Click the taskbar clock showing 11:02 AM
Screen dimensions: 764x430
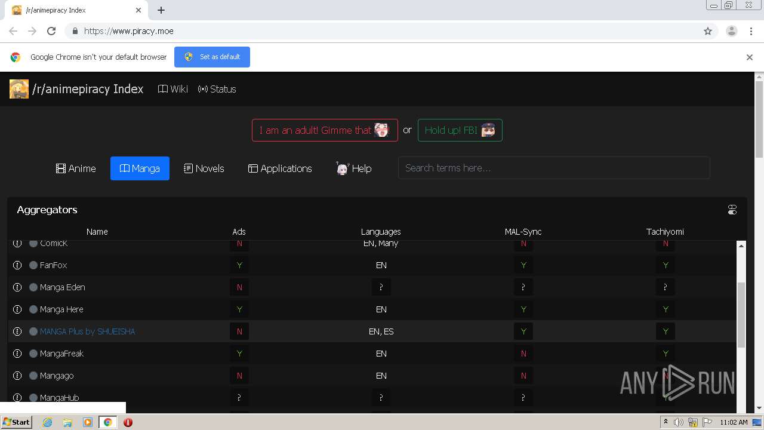click(734, 422)
